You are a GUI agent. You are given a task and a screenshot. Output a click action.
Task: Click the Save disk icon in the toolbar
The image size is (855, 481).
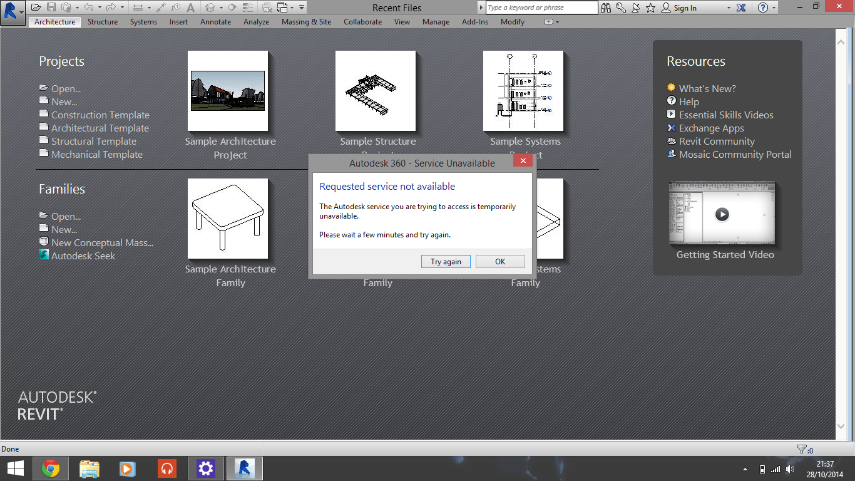coord(51,8)
